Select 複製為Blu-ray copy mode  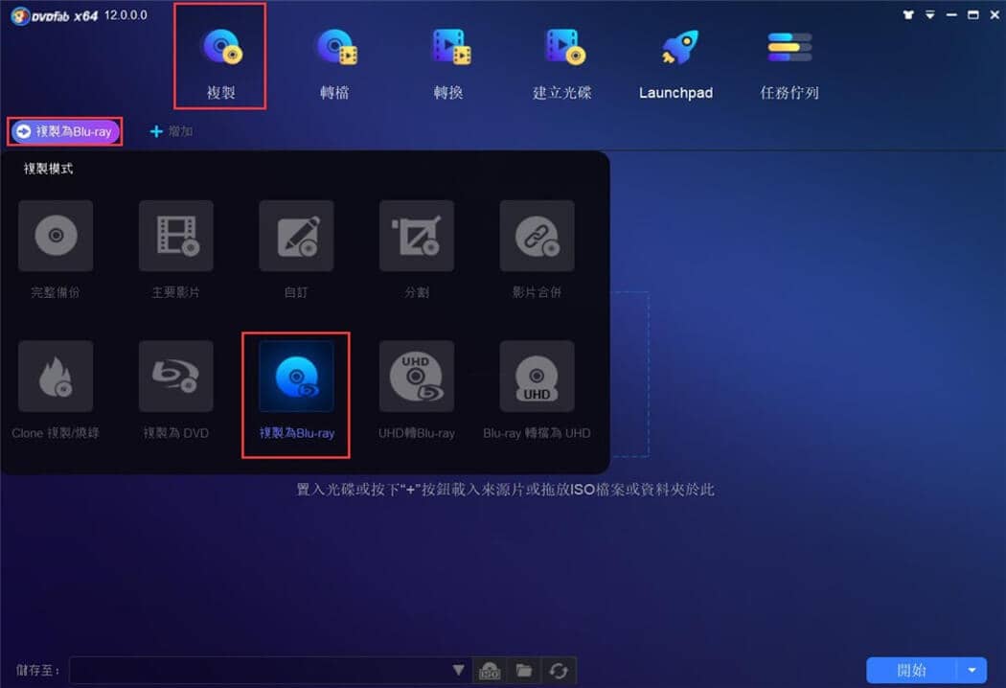pyautogui.click(x=296, y=390)
